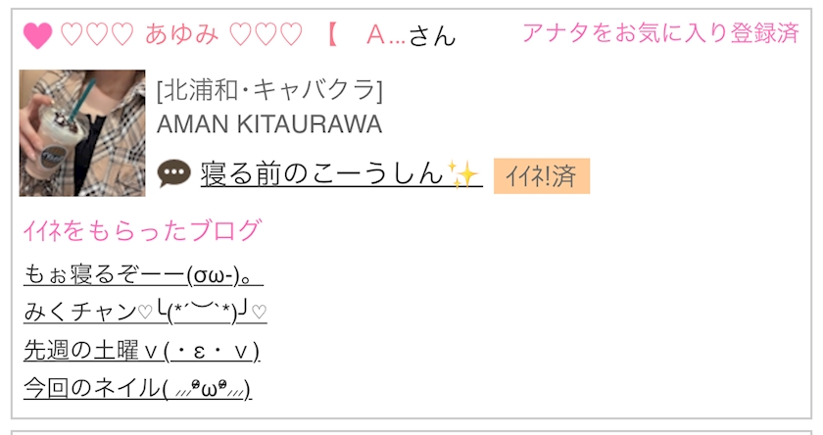Click the profile photo holding a drink
Image resolution: width=823 pixels, height=435 pixels.
tap(82, 132)
